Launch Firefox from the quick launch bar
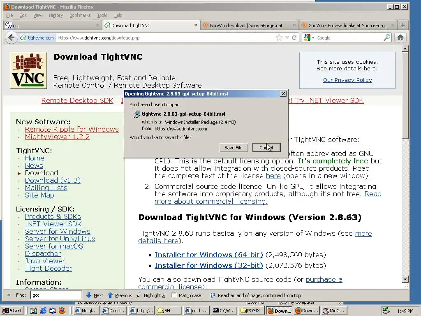 pyautogui.click(x=62, y=311)
